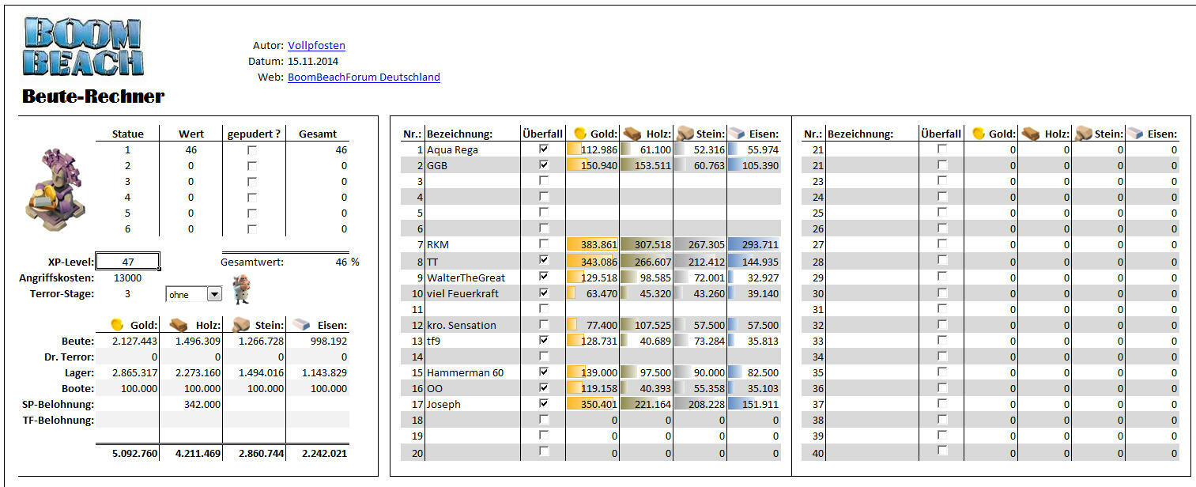This screenshot has width=1196, height=487.
Task: Click the gold coin icon in the Beute summary header
Action: (x=116, y=324)
